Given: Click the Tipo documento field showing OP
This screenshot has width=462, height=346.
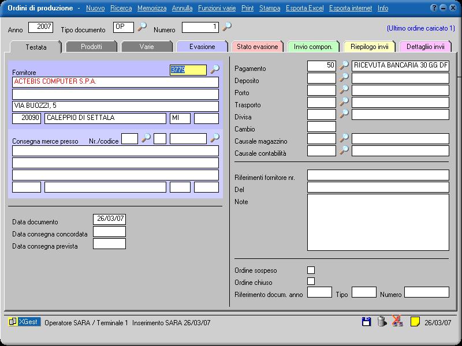Looking at the screenshot, I should point(124,27).
